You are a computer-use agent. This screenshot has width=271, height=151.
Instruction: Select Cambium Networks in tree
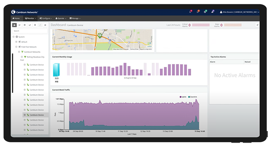pos(32,52)
